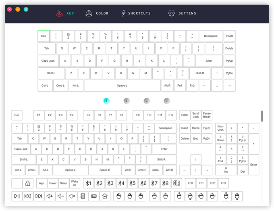Image resolution: width=274 pixels, height=211 pixels.
Task: Select the Play/Pause media key
Action: (x=17, y=196)
